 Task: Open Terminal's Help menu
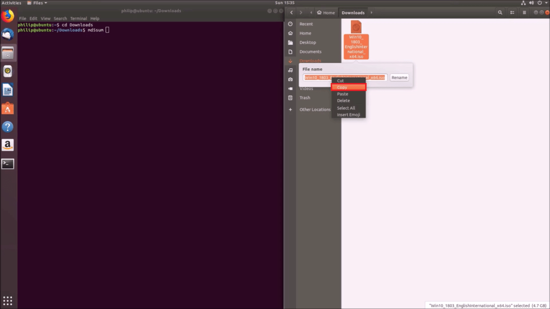94,18
